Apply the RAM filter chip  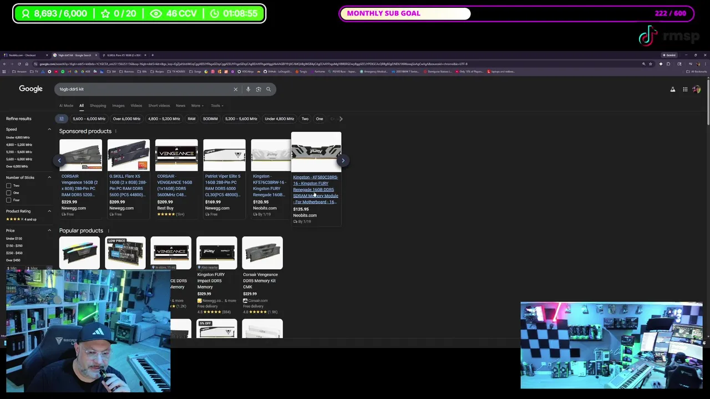[x=191, y=119]
